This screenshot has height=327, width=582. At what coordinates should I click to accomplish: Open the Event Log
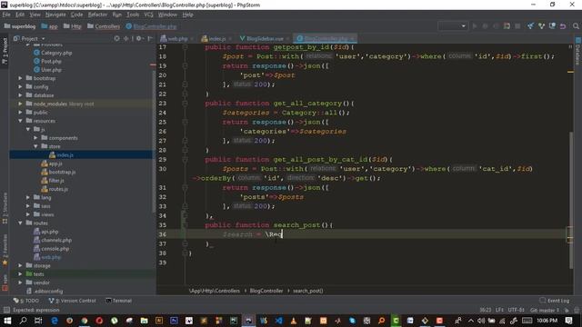pyautogui.click(x=555, y=301)
